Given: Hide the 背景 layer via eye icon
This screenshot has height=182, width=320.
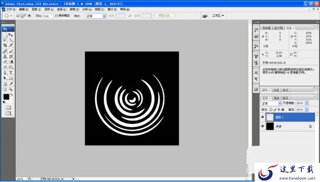Looking at the screenshot, I should pos(262,127).
